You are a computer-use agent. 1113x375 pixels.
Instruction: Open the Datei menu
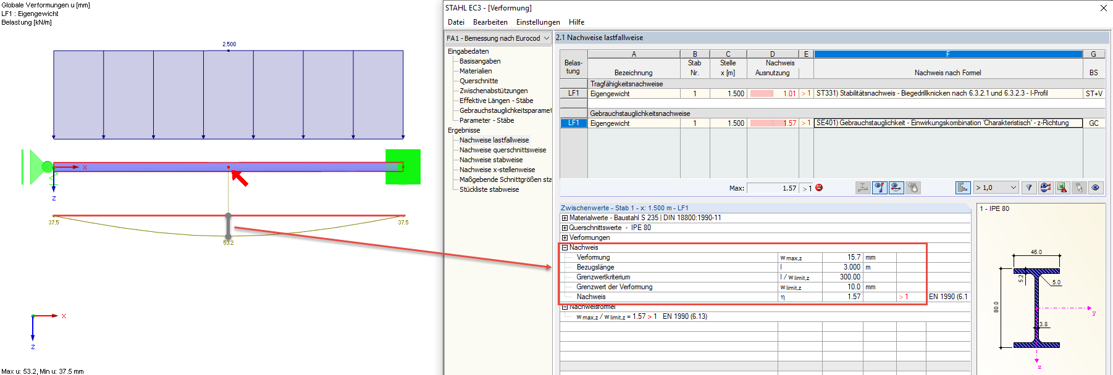pyautogui.click(x=456, y=22)
